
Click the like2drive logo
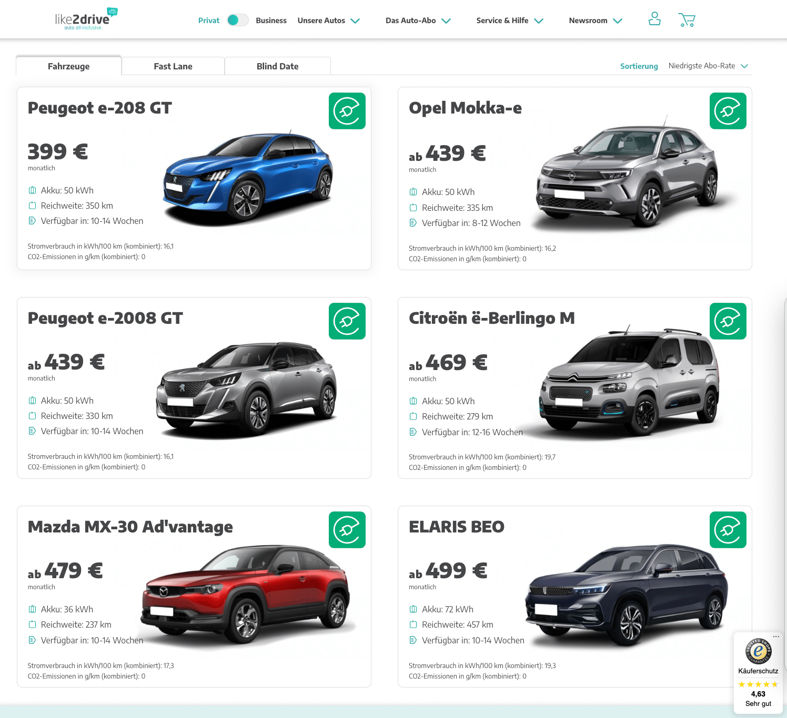[86, 19]
